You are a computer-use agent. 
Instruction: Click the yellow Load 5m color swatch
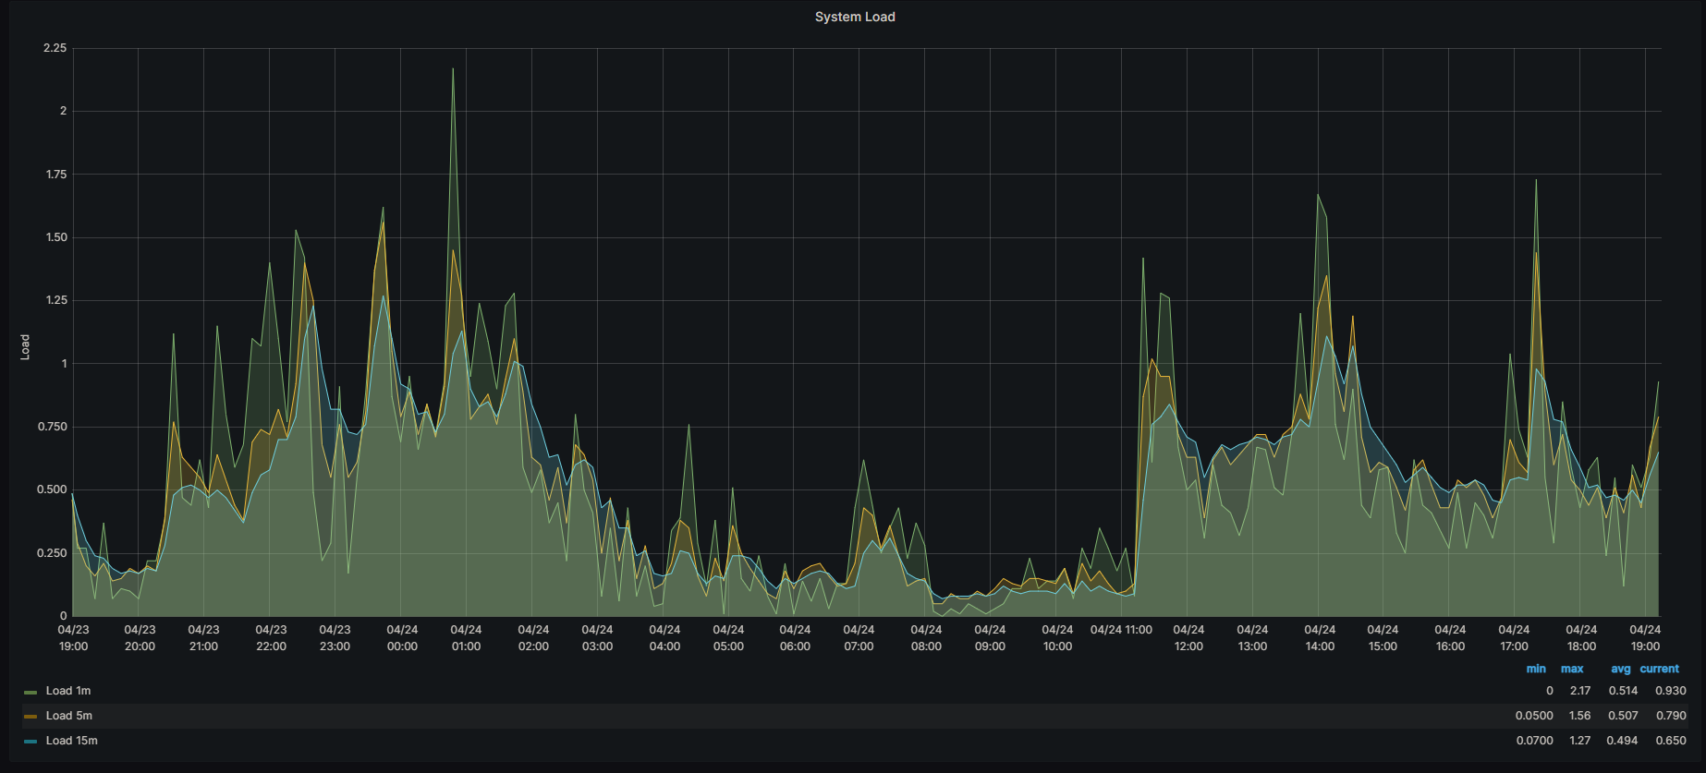(30, 717)
